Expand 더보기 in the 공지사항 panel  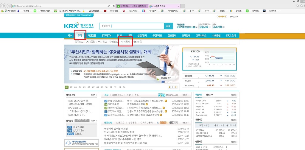[x=185, y=123]
